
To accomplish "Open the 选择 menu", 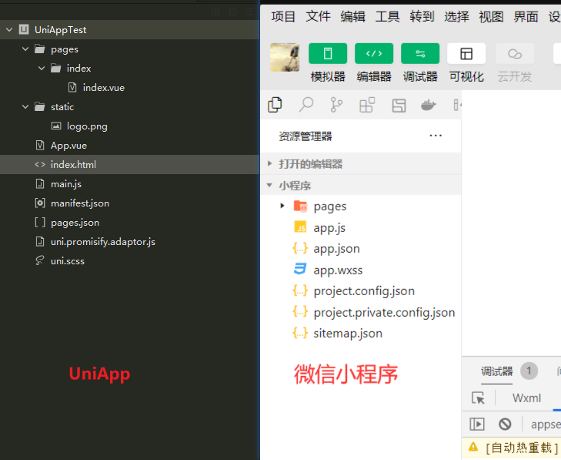I will point(456,16).
